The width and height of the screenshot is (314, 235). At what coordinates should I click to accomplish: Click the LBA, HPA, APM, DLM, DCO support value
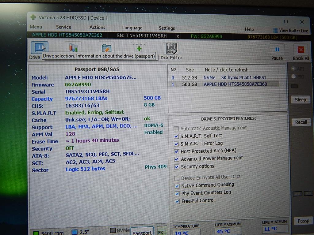click(x=101, y=126)
